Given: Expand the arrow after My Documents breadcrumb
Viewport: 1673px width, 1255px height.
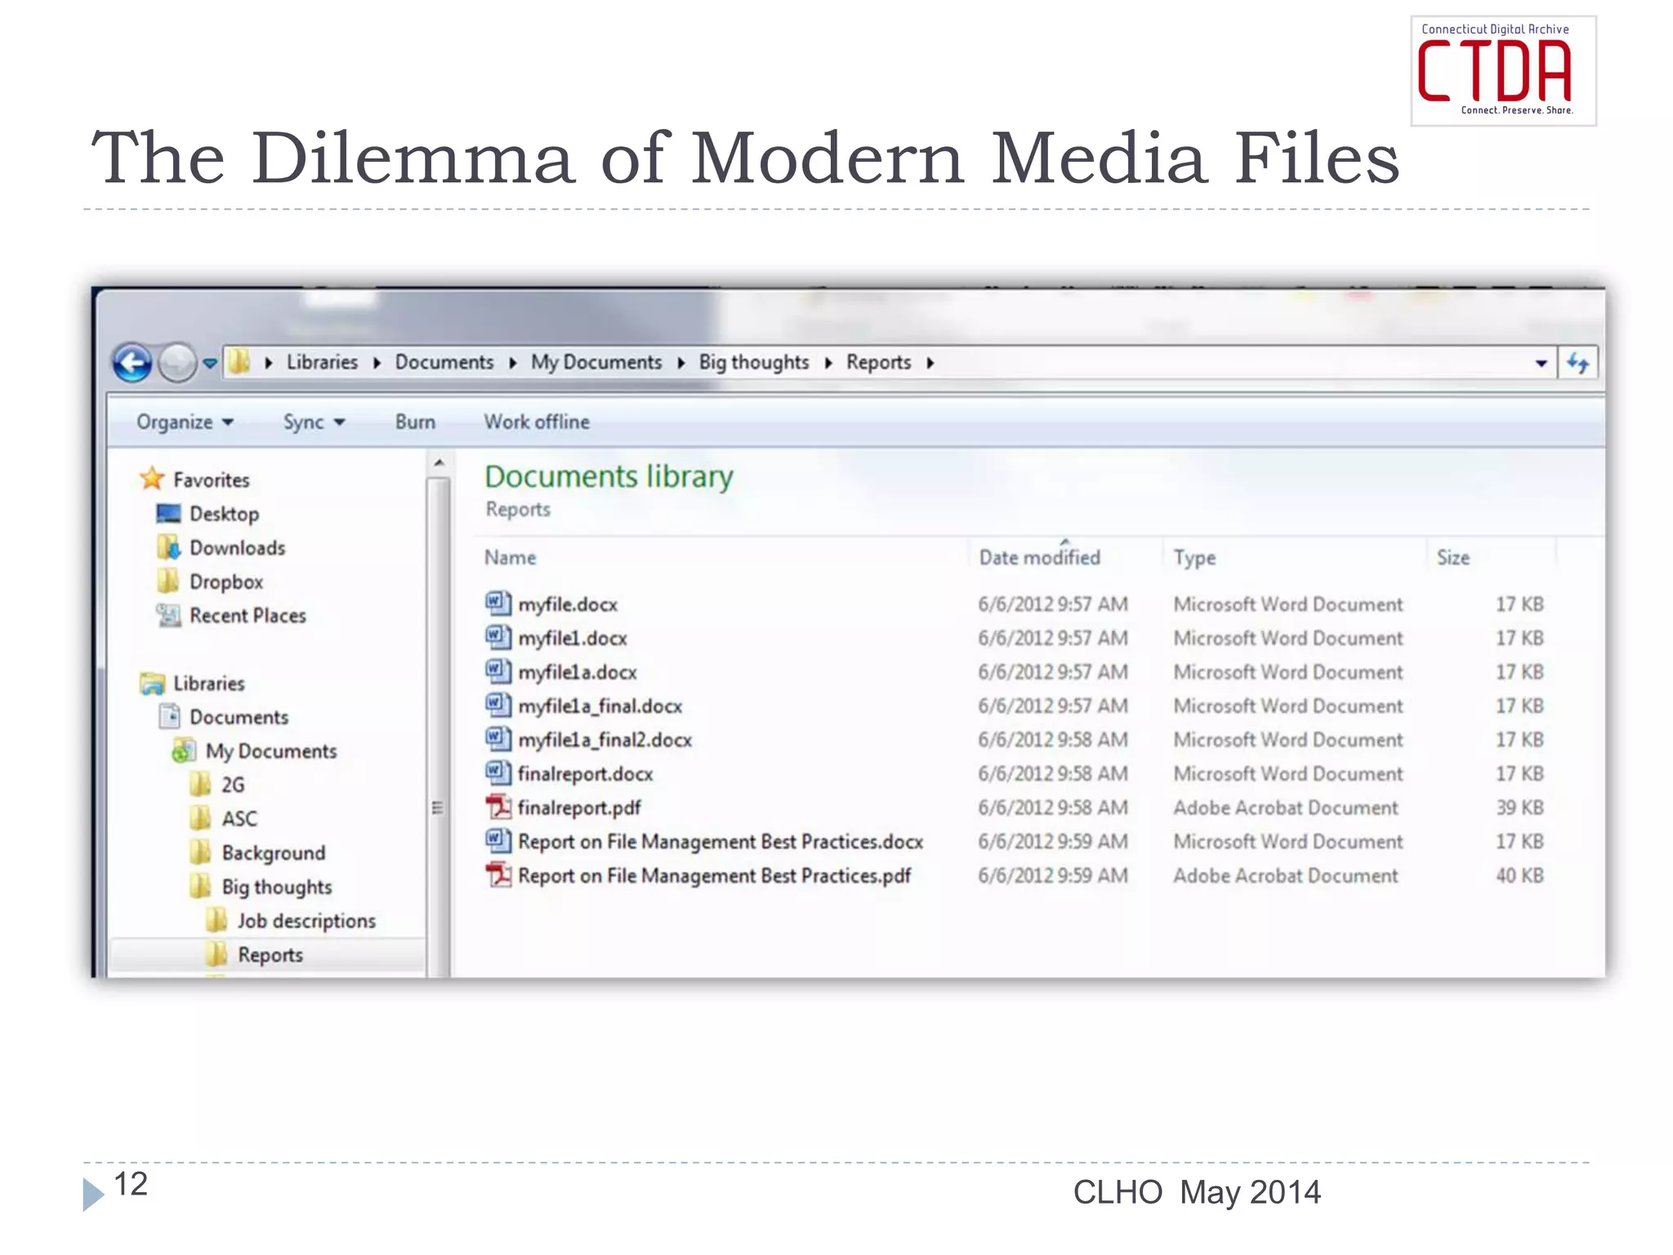Looking at the screenshot, I should (680, 363).
